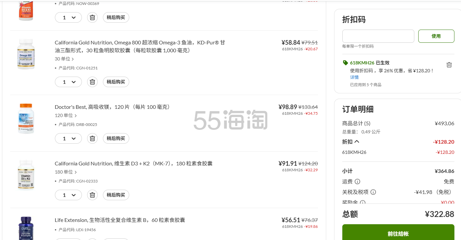Focus the 折扣码 discount code input
This screenshot has width=461, height=240.
tap(378, 36)
